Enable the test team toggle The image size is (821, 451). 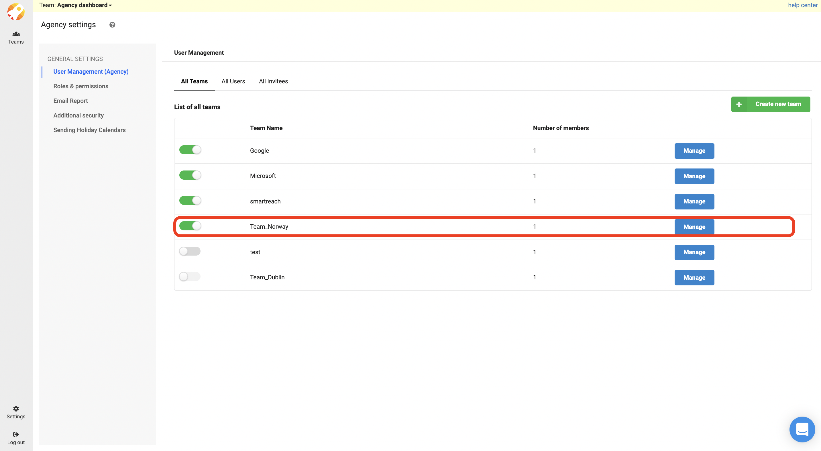tap(190, 252)
